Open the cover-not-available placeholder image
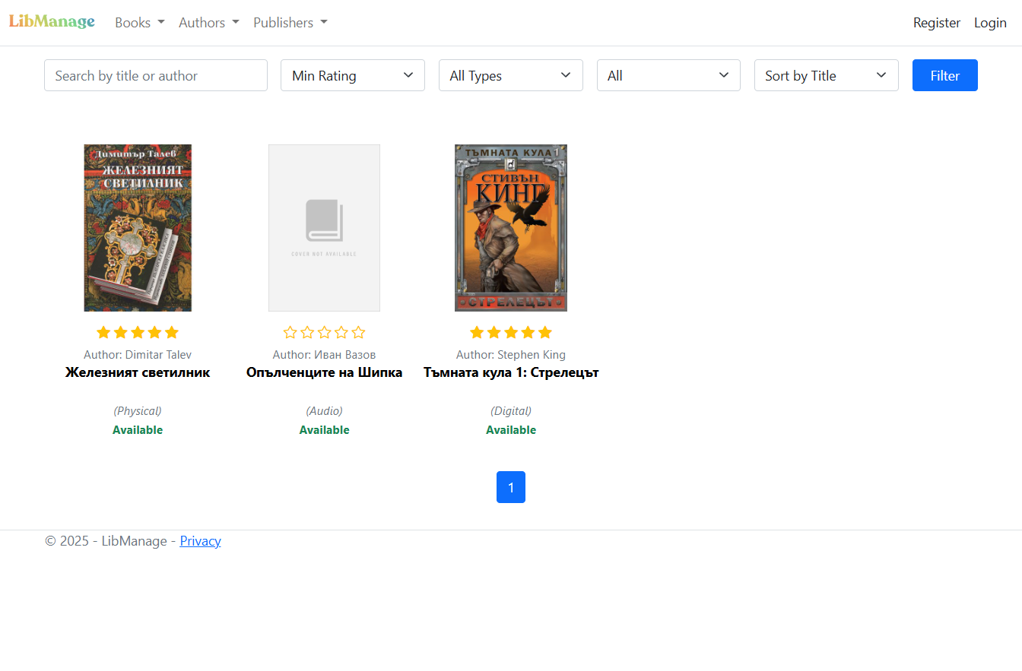The image size is (1022, 671). click(x=324, y=228)
